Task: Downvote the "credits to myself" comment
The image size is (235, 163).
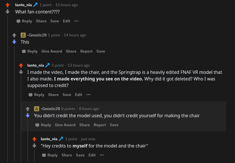Action: [x=34, y=146]
